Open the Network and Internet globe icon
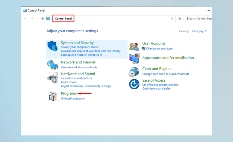Viewport: 233px width, 142px height. 53,65
